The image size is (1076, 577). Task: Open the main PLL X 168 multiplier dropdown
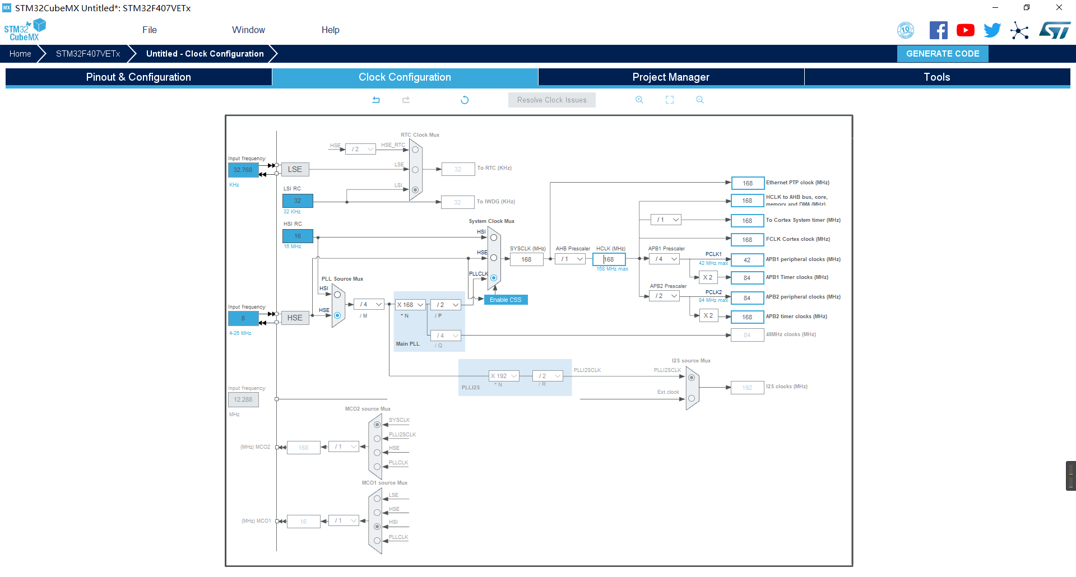[x=410, y=305]
